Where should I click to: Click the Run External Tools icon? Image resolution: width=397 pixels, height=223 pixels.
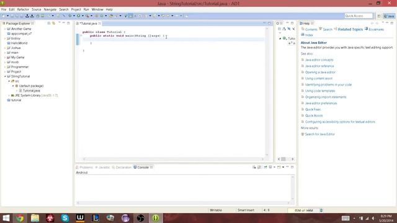(x=87, y=15)
